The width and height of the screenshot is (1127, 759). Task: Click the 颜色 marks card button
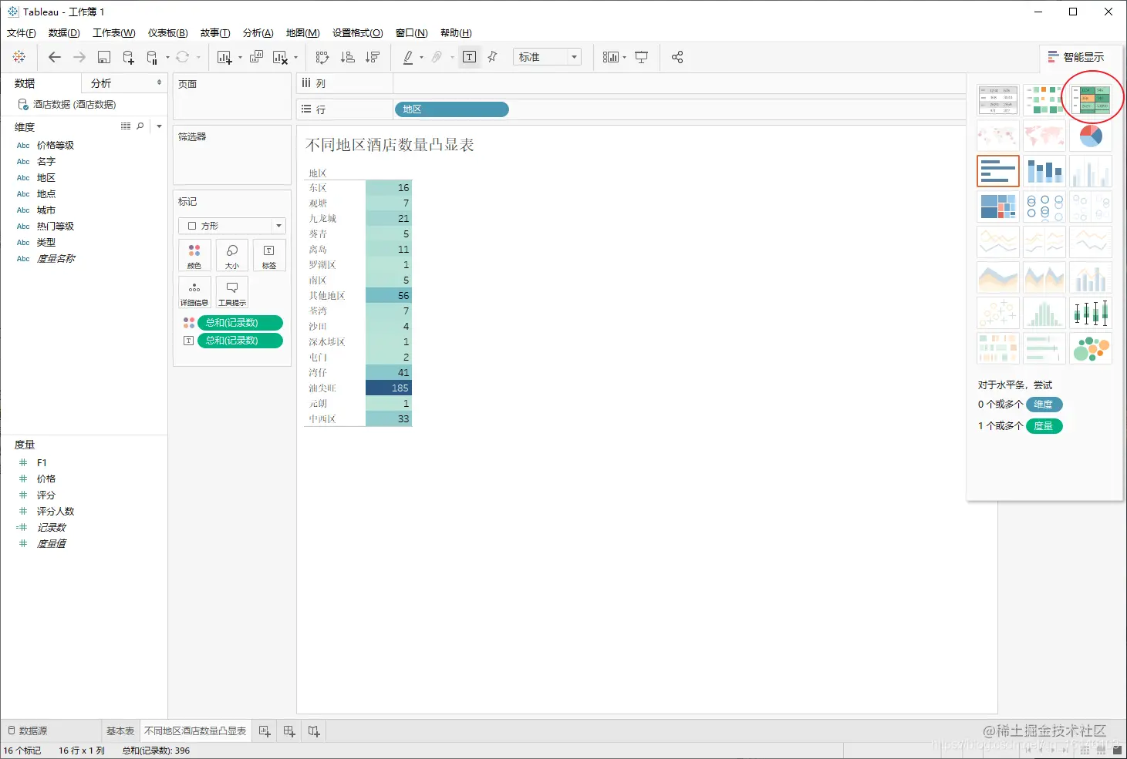(x=194, y=255)
